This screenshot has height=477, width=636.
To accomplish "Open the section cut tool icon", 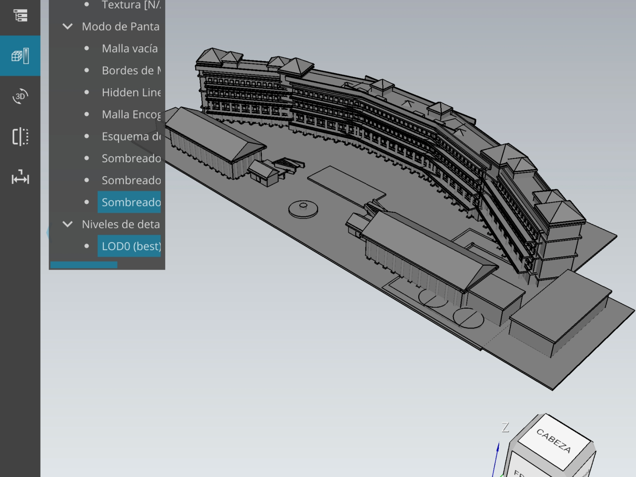I will tap(20, 137).
